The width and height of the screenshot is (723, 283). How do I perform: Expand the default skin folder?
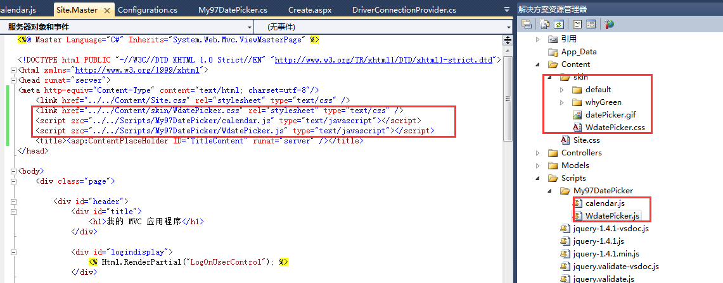[x=561, y=90]
